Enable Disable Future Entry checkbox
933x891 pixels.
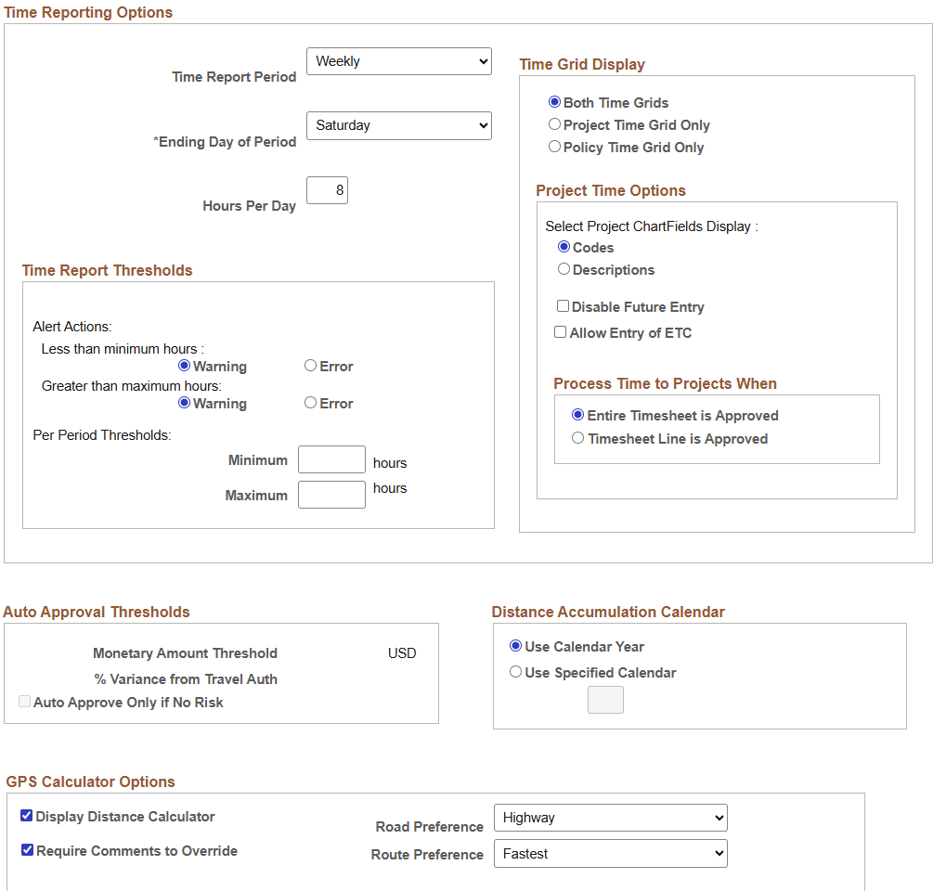coord(563,305)
